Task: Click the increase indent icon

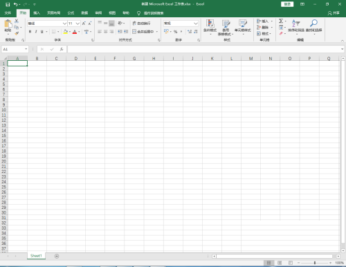Action: click(126, 32)
